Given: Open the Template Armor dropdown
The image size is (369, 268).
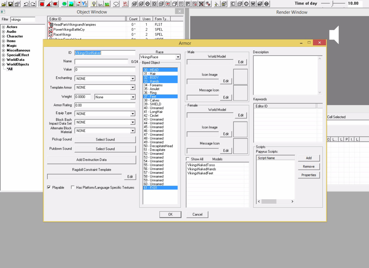Looking at the screenshot, I should point(133,88).
